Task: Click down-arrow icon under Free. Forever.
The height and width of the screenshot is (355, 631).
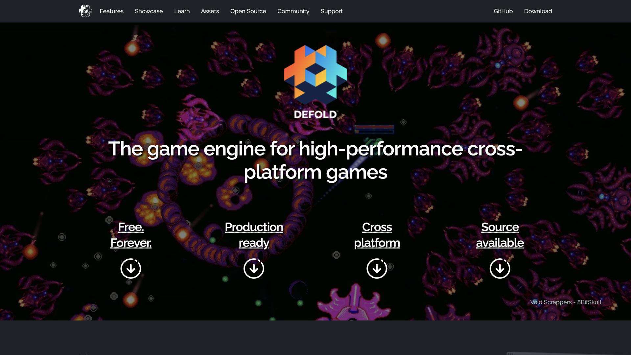Action: click(x=131, y=269)
